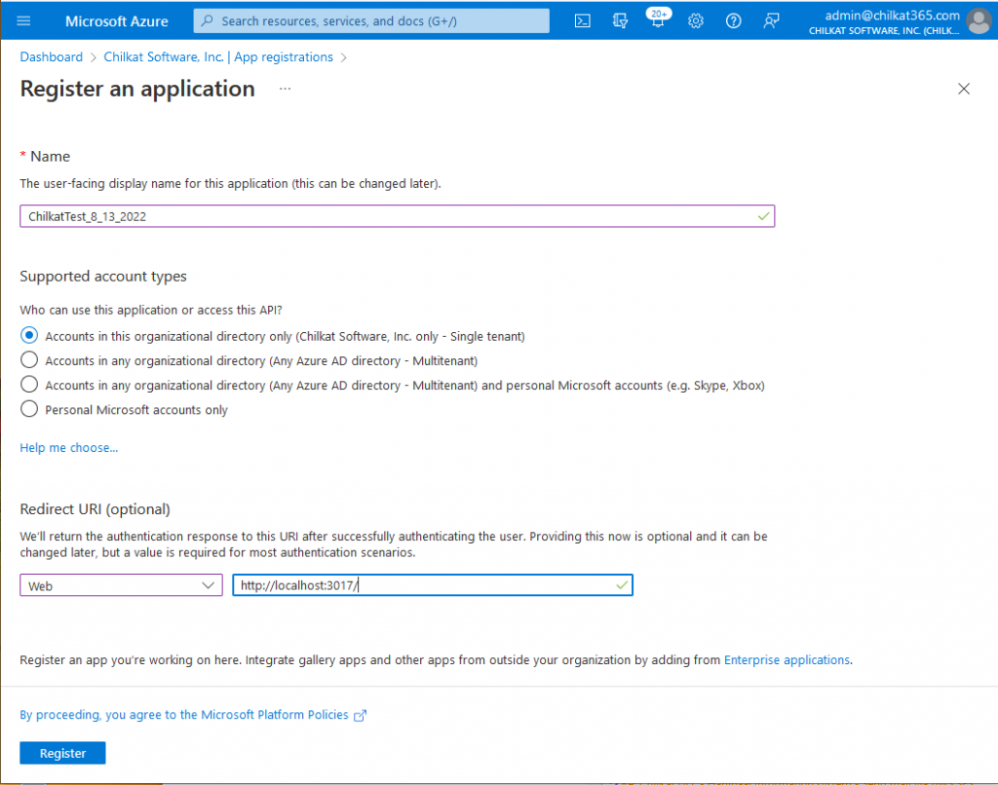Open Azure Cloud Shell from the top bar
The width and height of the screenshot is (998, 785).
pos(582,20)
